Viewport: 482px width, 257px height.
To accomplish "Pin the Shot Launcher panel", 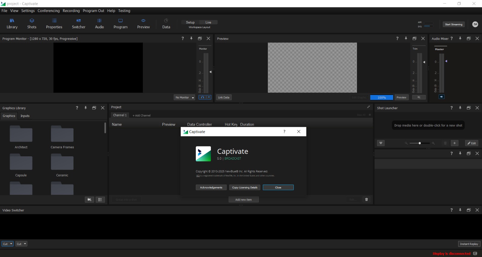I will [x=460, y=108].
